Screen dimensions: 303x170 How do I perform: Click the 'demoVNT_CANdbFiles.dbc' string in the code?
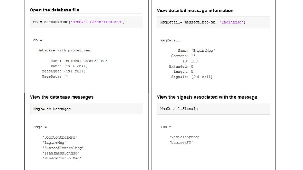point(97,22)
